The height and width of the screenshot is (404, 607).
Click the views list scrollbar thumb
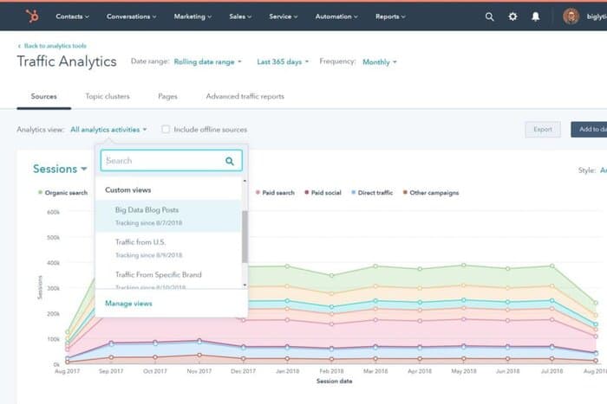245,237
